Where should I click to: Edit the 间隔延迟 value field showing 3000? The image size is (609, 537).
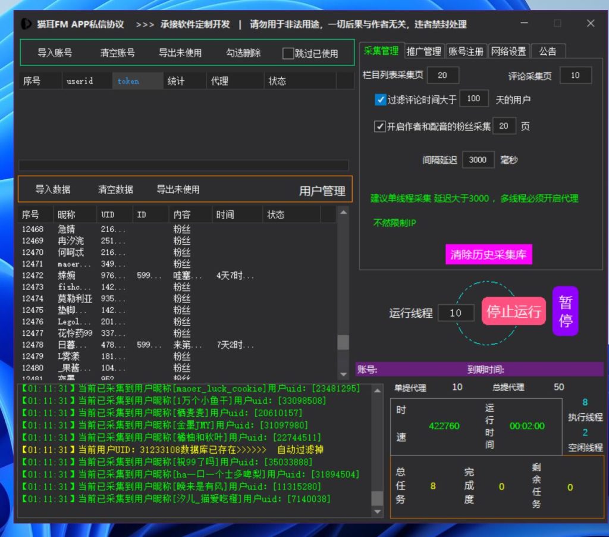point(478,160)
